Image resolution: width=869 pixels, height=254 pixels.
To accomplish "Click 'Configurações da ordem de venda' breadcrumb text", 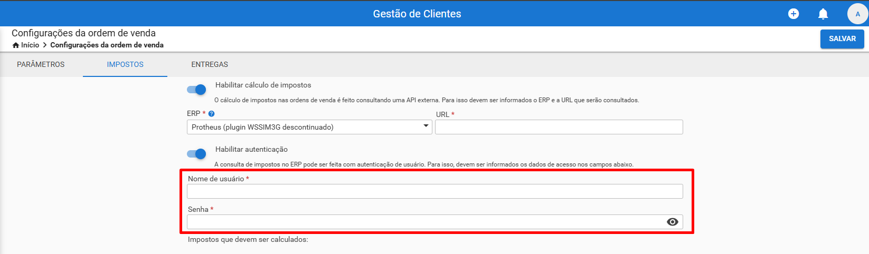I will coord(107,45).
